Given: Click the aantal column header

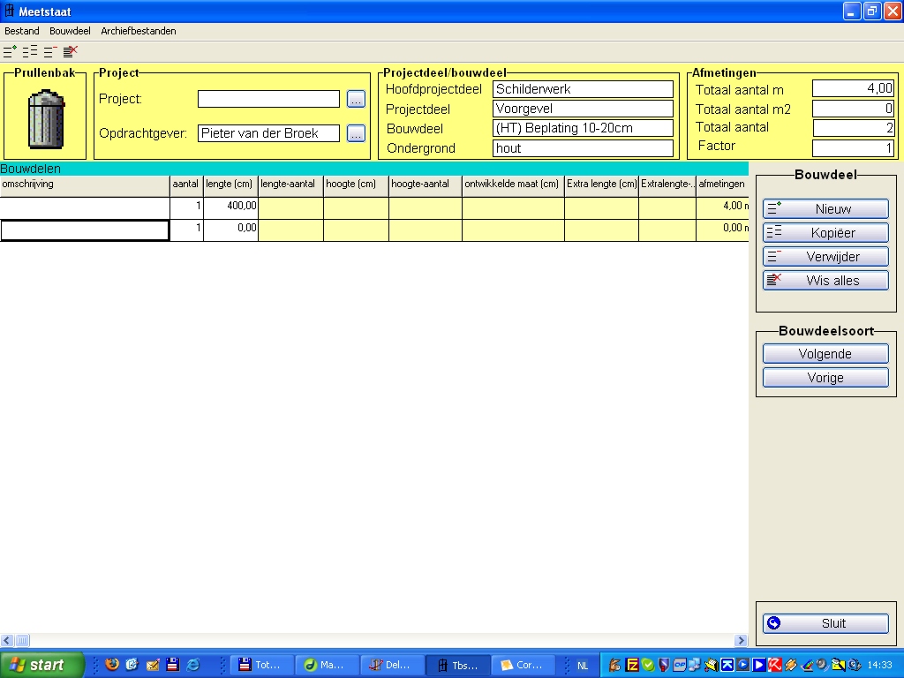Looking at the screenshot, I should [x=186, y=186].
